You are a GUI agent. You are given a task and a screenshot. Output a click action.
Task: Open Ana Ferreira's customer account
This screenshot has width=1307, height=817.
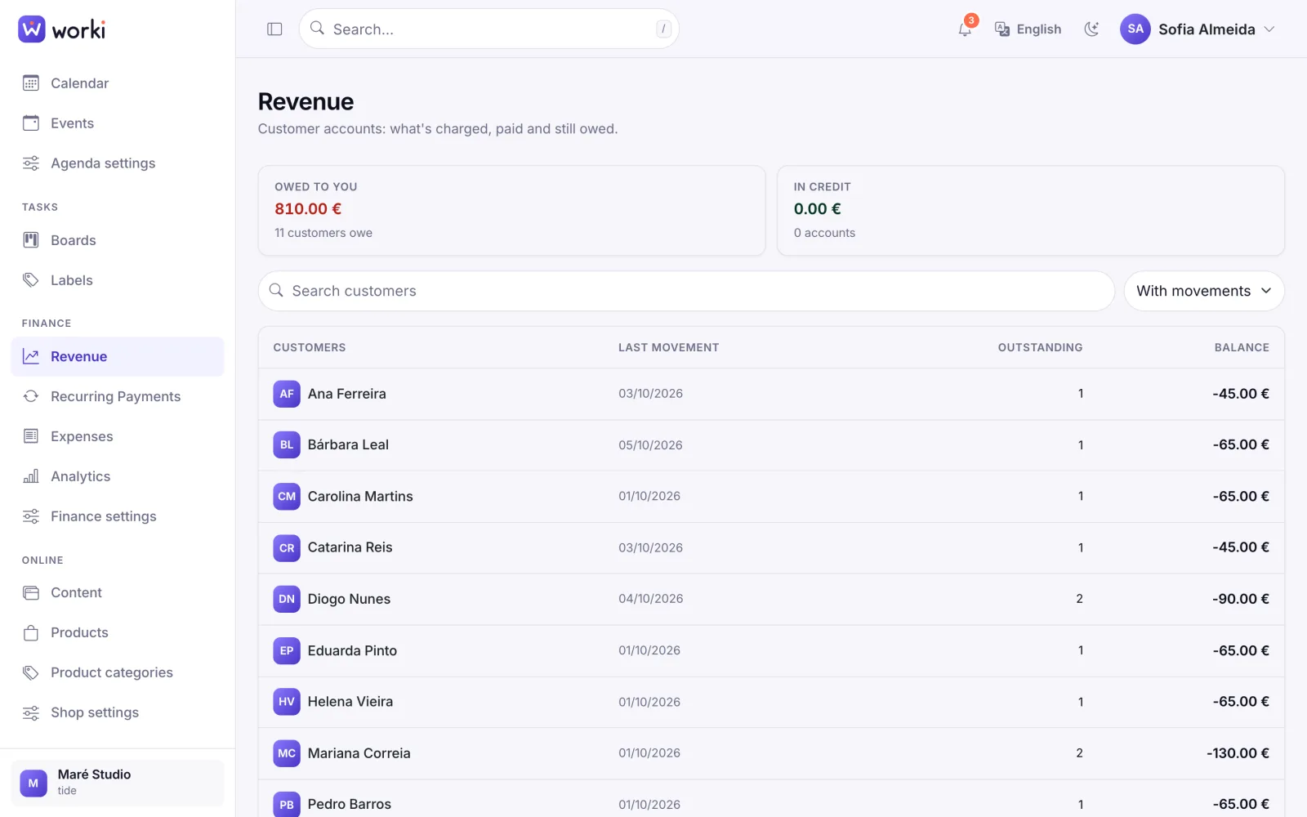pos(771,394)
